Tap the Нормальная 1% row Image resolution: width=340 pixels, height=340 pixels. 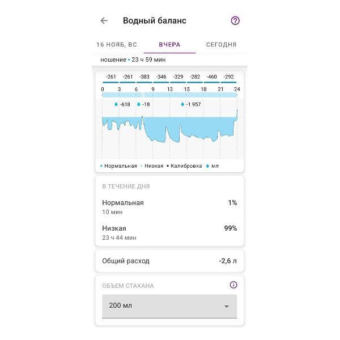pos(169,207)
